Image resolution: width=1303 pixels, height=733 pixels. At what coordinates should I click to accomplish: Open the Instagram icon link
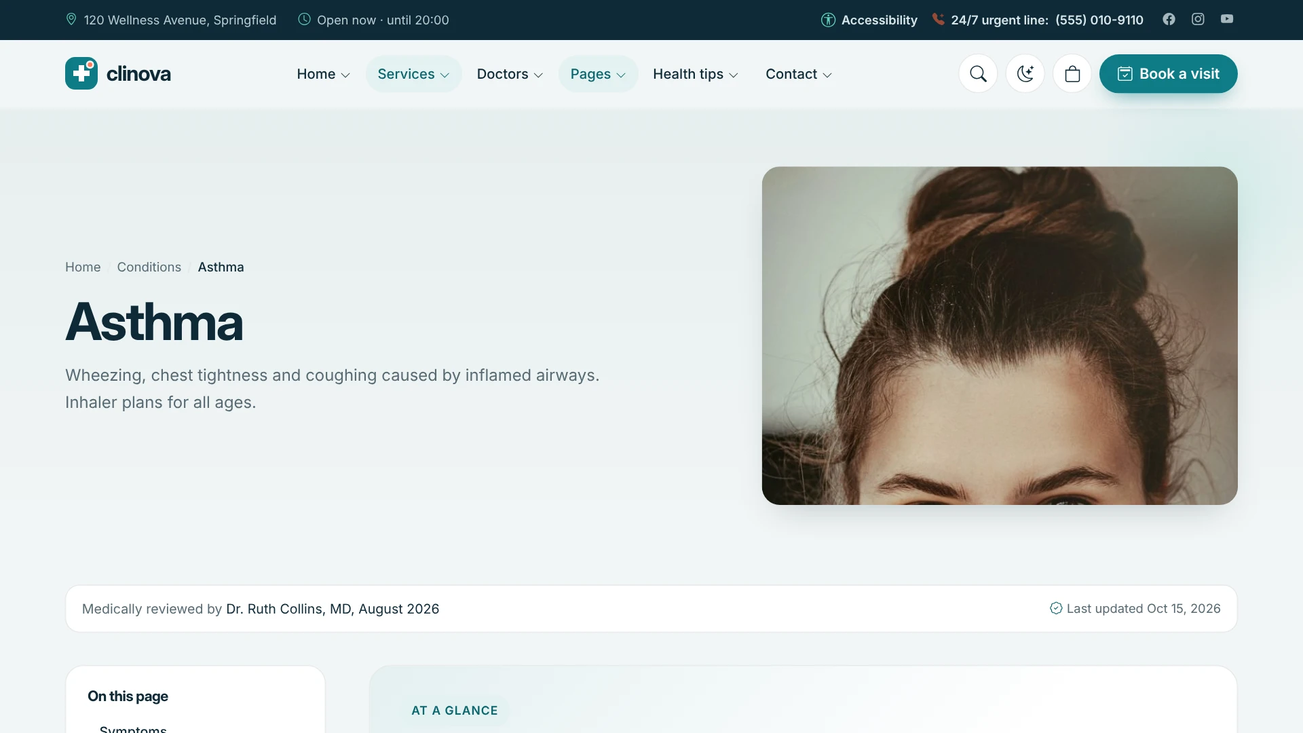[x=1198, y=19]
